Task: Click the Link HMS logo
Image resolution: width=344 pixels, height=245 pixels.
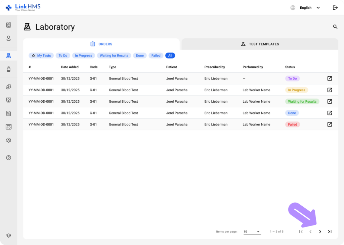Action: pos(23,7)
